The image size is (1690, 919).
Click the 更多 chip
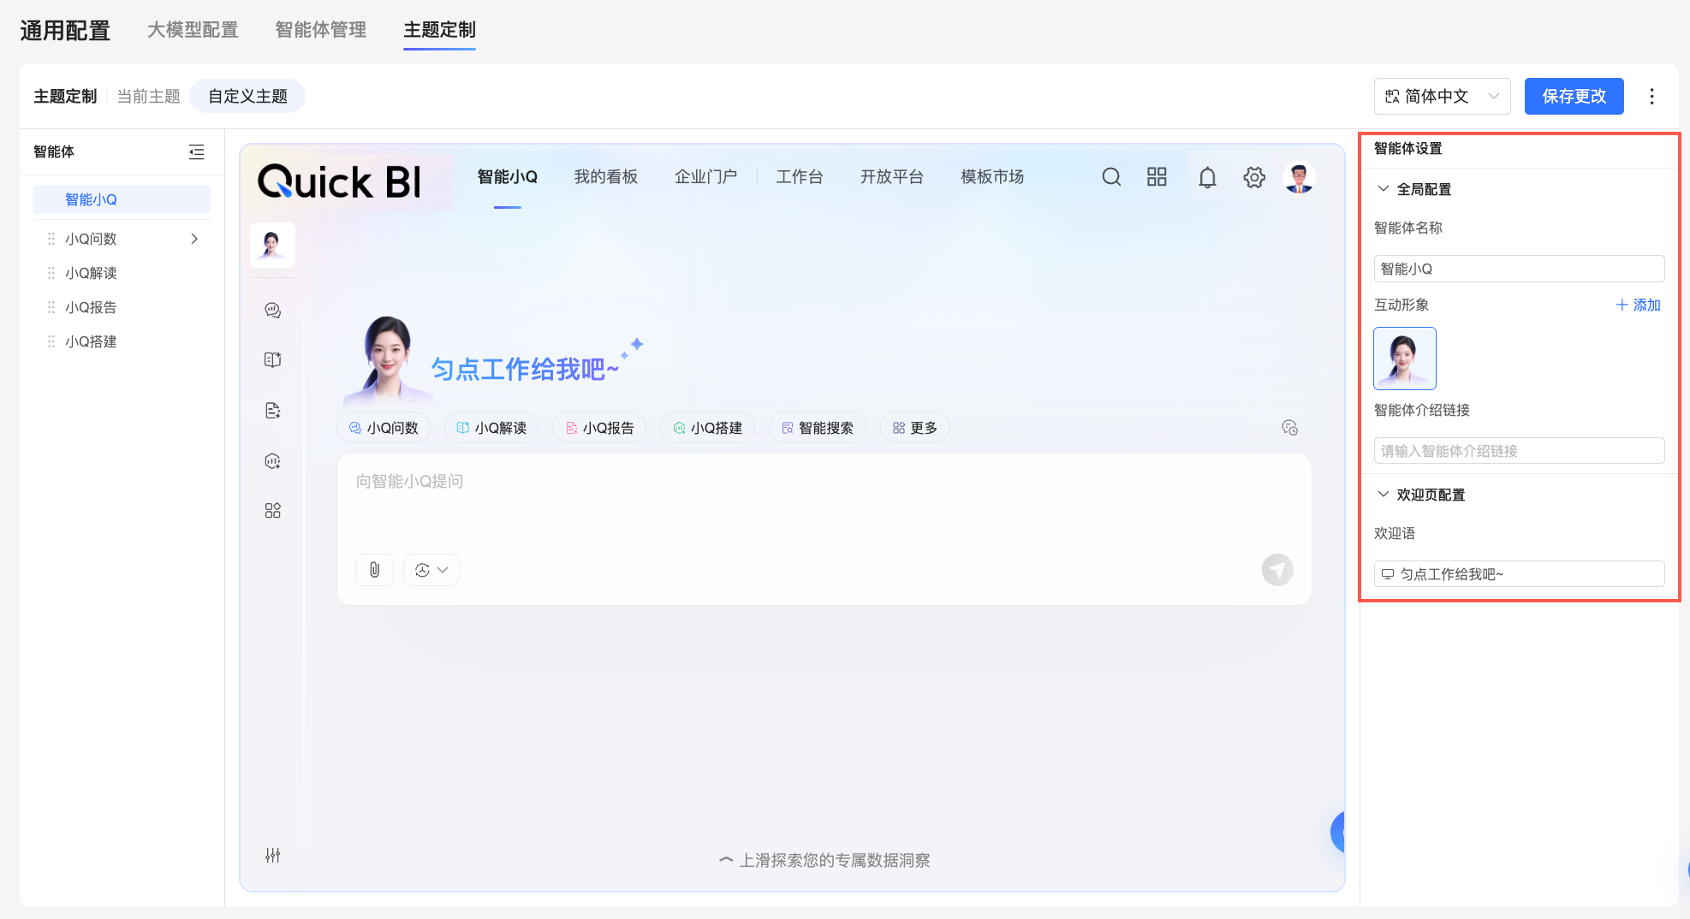[915, 428]
